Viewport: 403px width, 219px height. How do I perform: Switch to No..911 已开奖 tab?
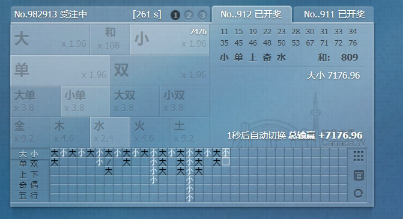[x=333, y=14]
